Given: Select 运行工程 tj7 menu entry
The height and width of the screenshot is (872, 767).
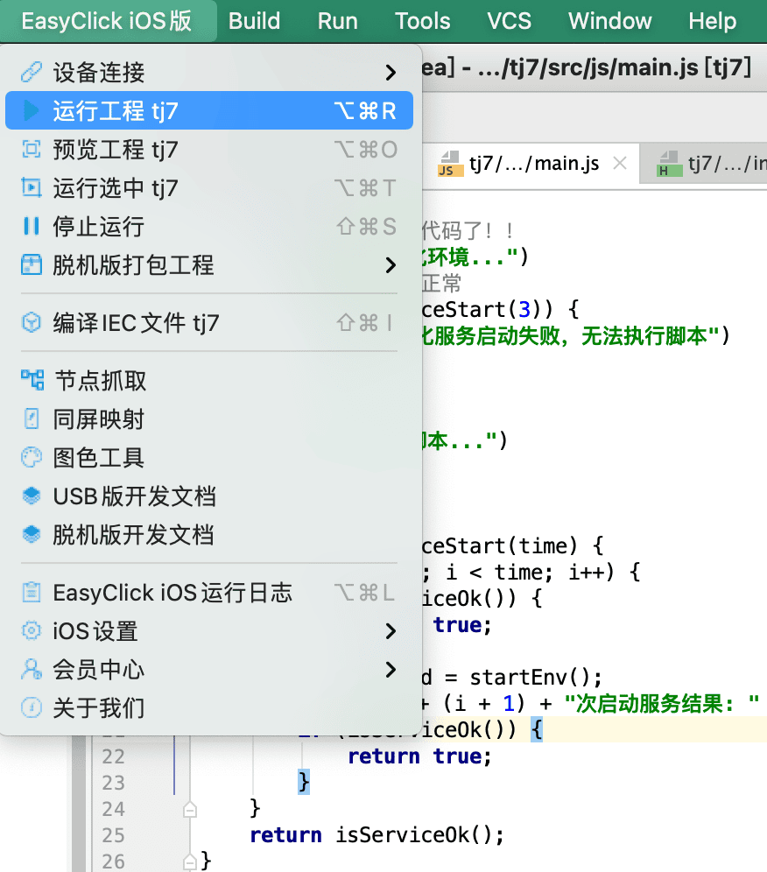Looking at the screenshot, I should 209,110.
